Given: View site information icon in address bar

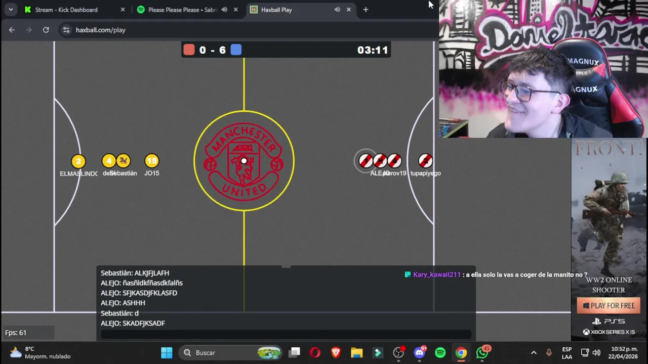Looking at the screenshot, I should 66,30.
